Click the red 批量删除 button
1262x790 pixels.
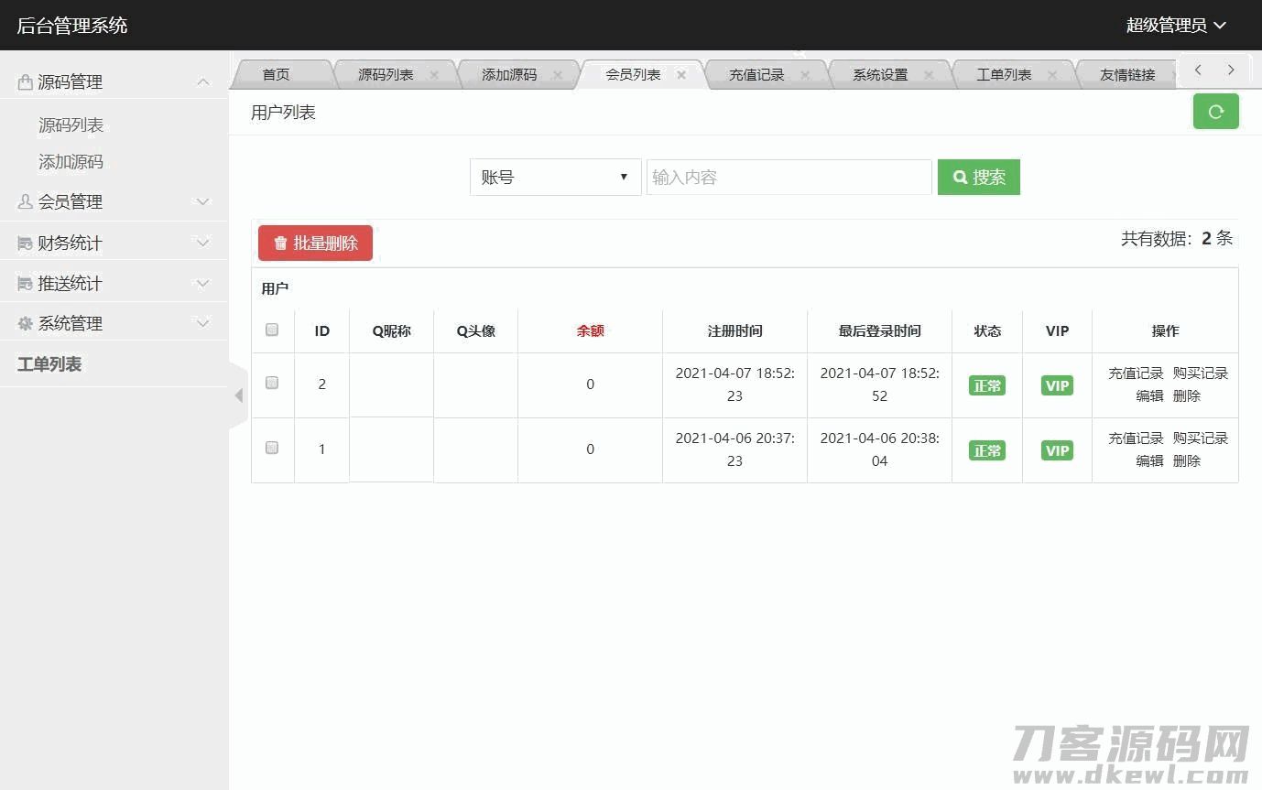315,243
